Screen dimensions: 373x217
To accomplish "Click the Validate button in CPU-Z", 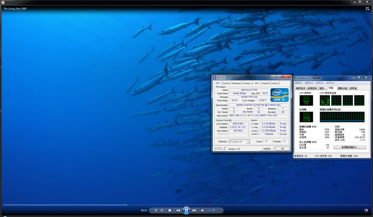I will coord(267,149).
